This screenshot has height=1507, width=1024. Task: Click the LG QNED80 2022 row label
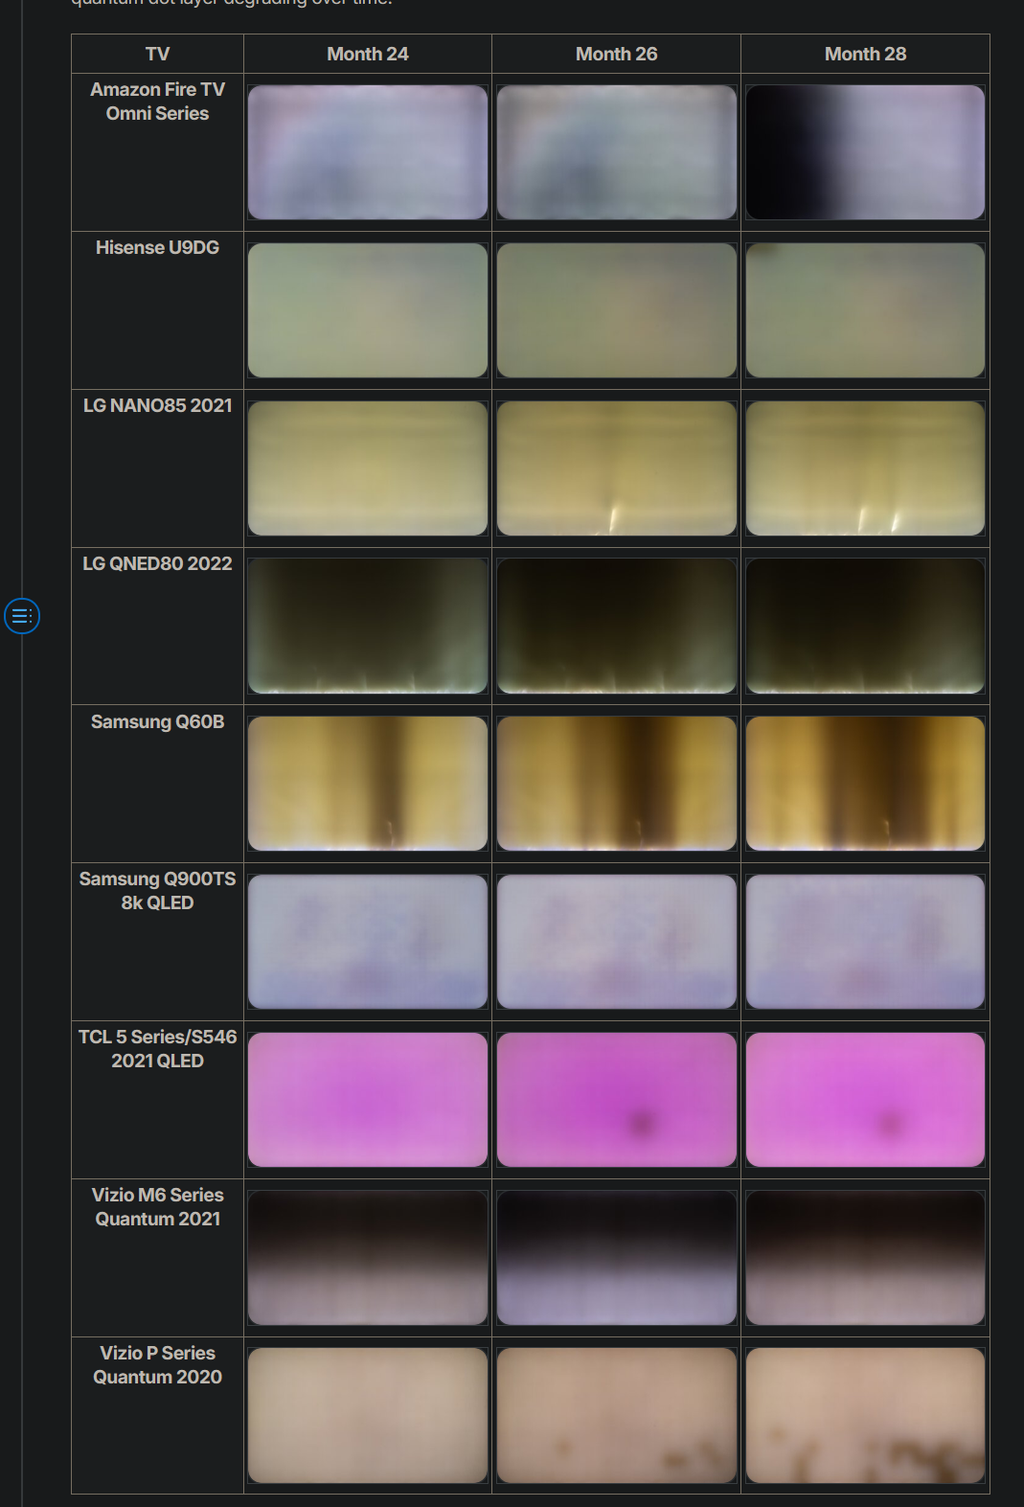[157, 563]
